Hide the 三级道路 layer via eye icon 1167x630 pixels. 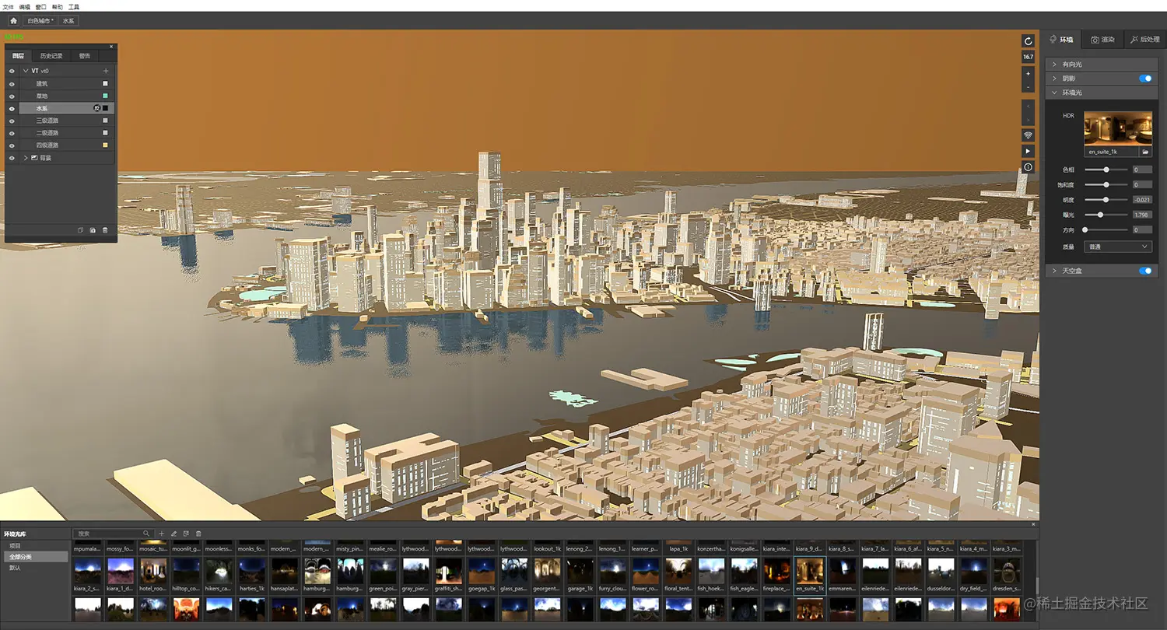(x=12, y=121)
